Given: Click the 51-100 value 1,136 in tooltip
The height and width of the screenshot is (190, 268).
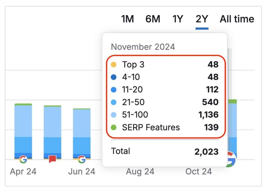Looking at the screenshot, I should (208, 115).
